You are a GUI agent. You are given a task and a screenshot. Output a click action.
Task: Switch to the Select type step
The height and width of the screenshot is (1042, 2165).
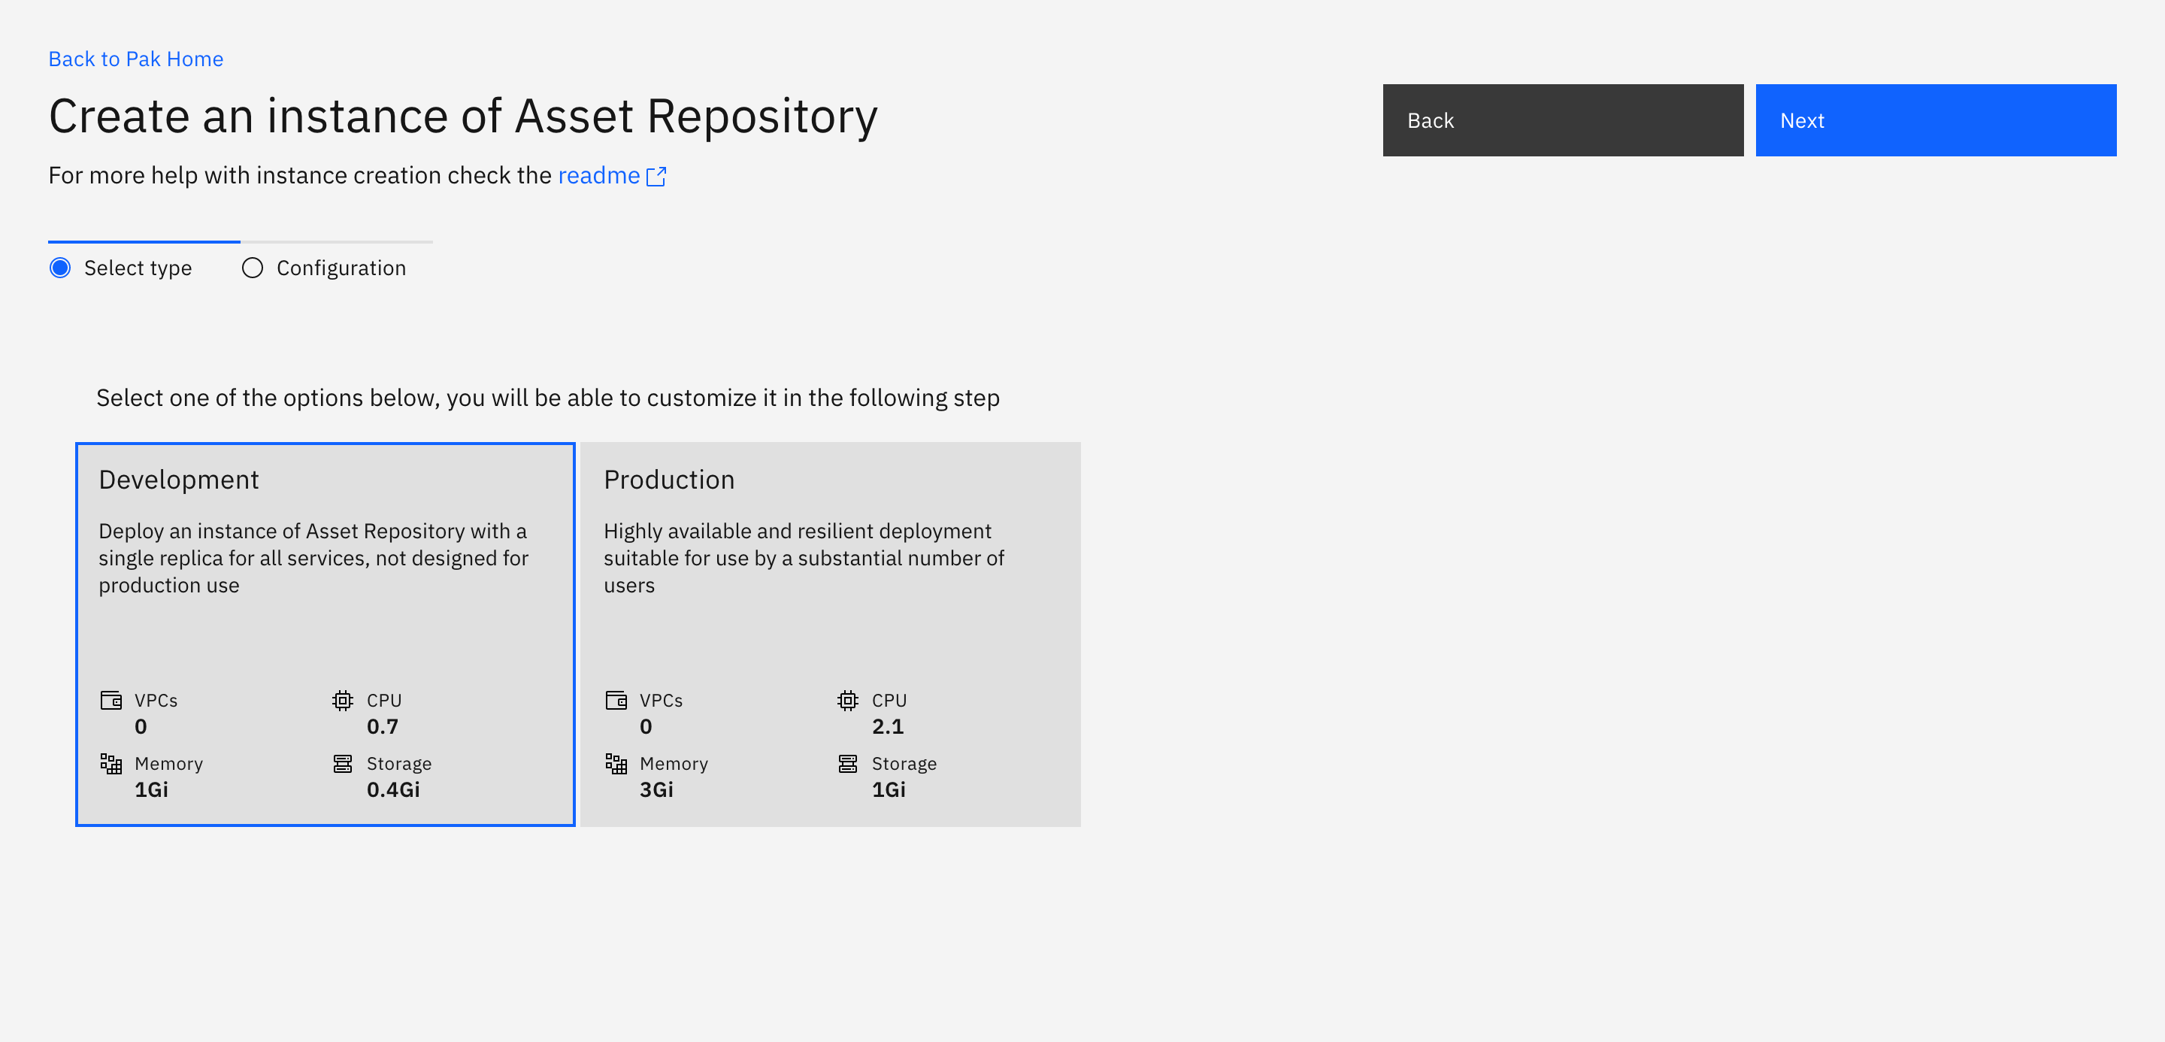137,267
